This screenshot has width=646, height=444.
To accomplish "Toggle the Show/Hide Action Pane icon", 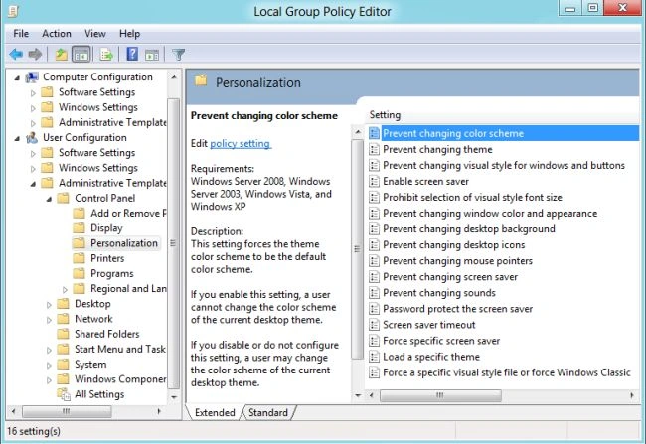I will click(x=152, y=55).
